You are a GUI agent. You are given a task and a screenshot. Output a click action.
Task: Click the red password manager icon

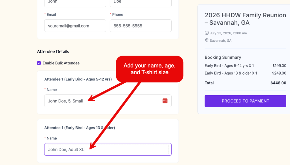pos(165,101)
